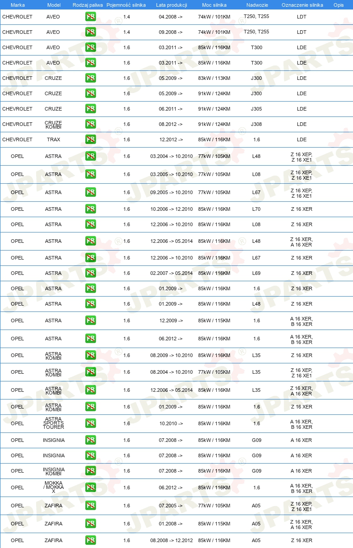Click fuel icon in Astra L69 row
Image resolution: width=353 pixels, height=548 pixels.
coord(90,273)
